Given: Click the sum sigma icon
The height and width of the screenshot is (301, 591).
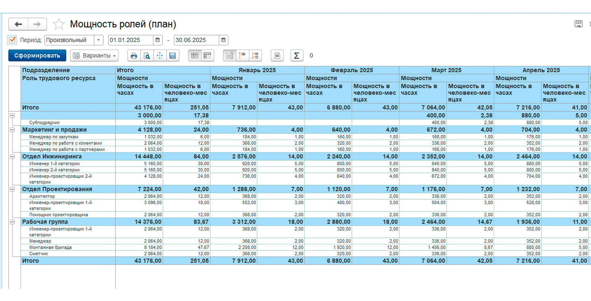Looking at the screenshot, I should [x=297, y=56].
